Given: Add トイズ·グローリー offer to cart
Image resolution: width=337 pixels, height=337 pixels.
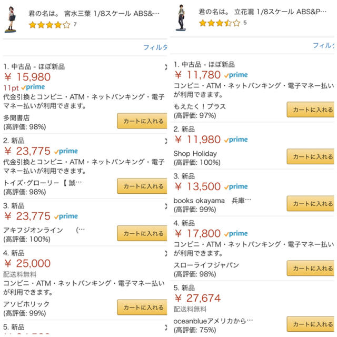Looking at the screenshot, I should tap(142, 186).
